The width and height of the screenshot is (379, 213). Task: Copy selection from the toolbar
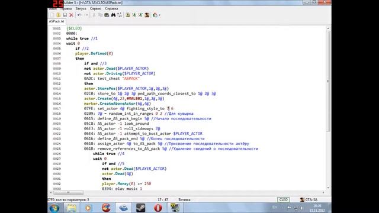[x=100, y=15]
